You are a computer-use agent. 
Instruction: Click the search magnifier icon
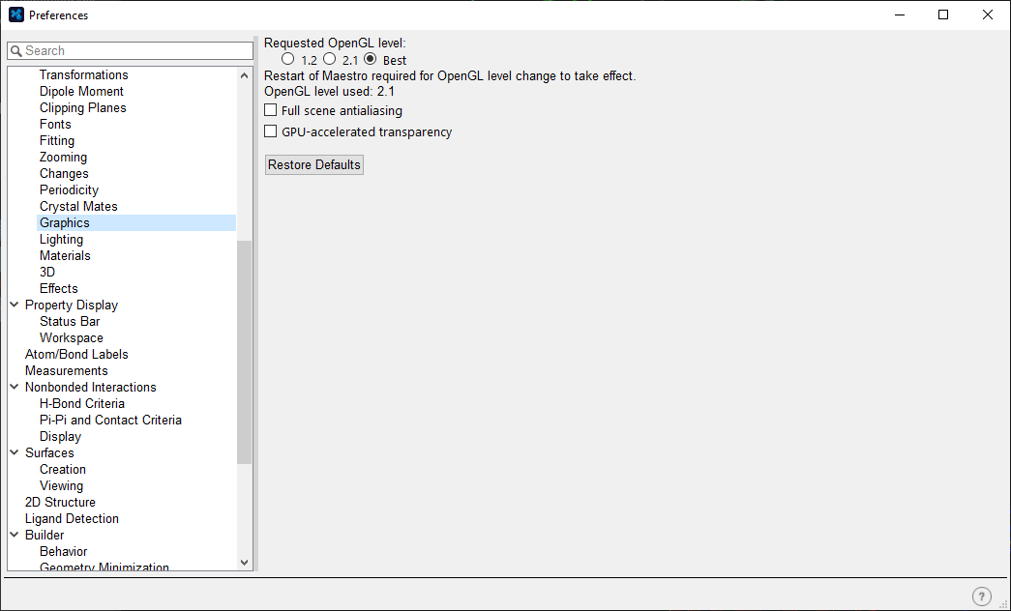tap(16, 51)
